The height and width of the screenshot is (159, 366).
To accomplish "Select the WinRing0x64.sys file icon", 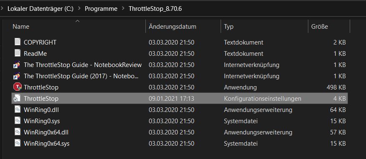I will [x=17, y=144].
